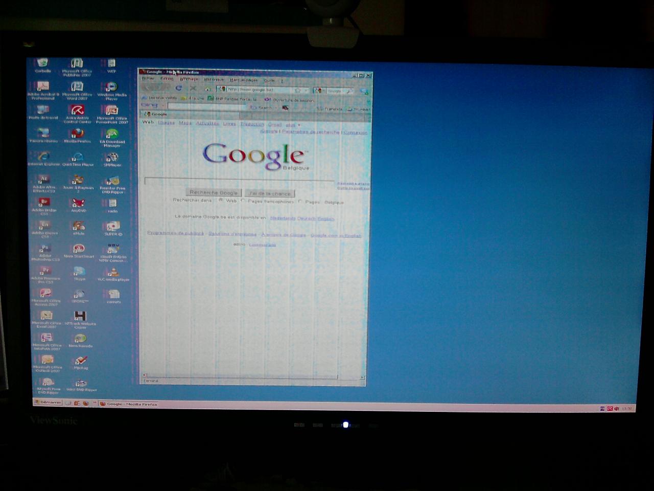
Task: Select the Mozilla Firefox desktop shortcut
Action: (x=77, y=135)
